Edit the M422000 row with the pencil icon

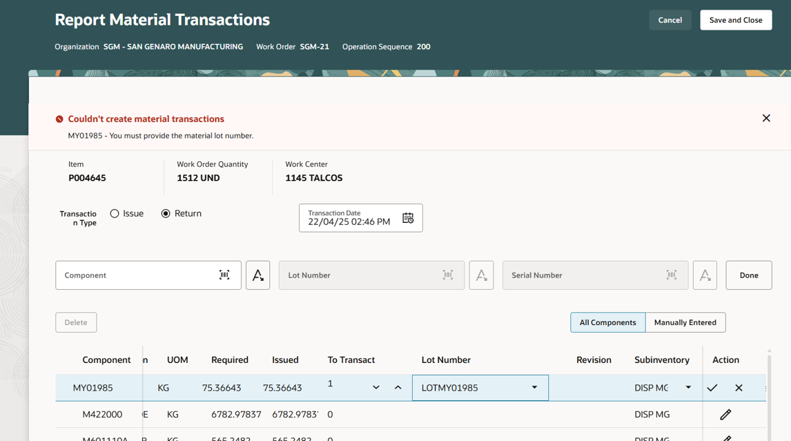click(x=725, y=414)
